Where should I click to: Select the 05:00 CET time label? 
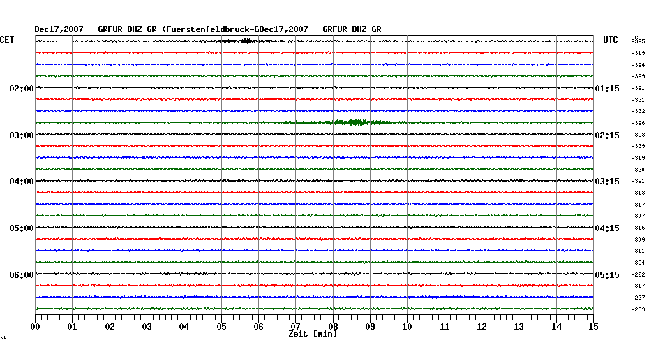pyautogui.click(x=22, y=228)
